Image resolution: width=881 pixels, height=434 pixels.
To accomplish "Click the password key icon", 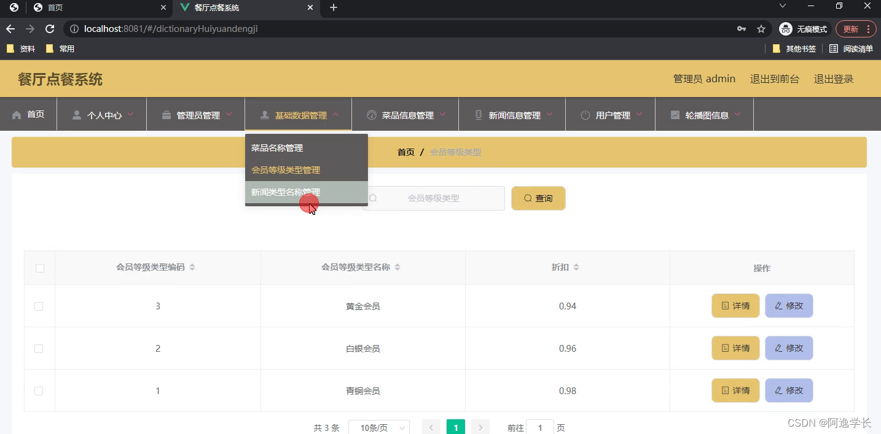I will pos(742,29).
